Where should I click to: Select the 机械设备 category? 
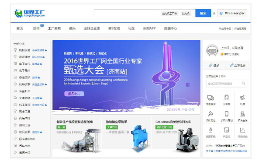[x=24, y=50]
